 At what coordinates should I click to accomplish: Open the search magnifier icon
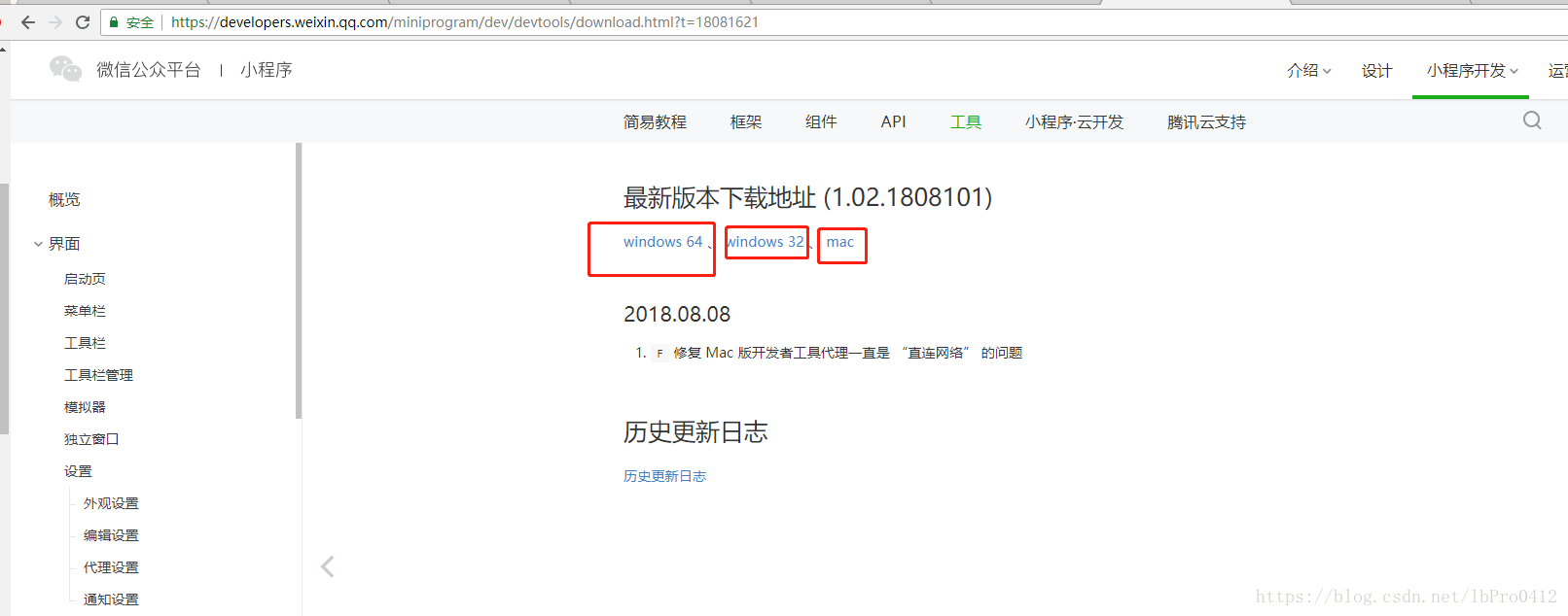[1532, 120]
